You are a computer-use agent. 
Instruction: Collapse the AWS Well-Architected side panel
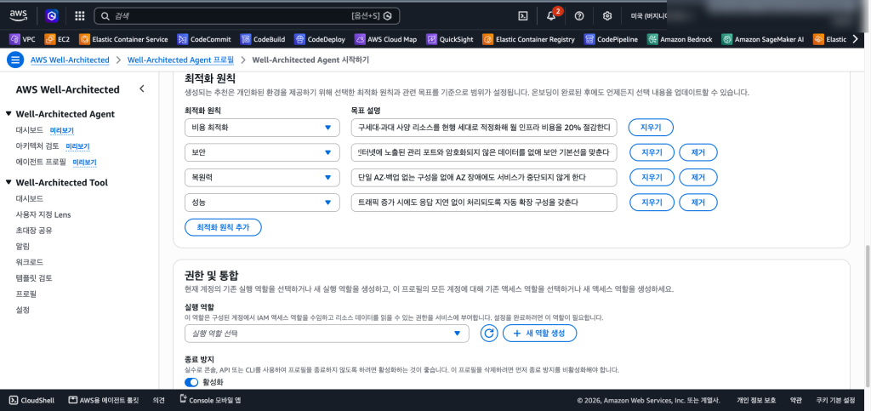(142, 88)
